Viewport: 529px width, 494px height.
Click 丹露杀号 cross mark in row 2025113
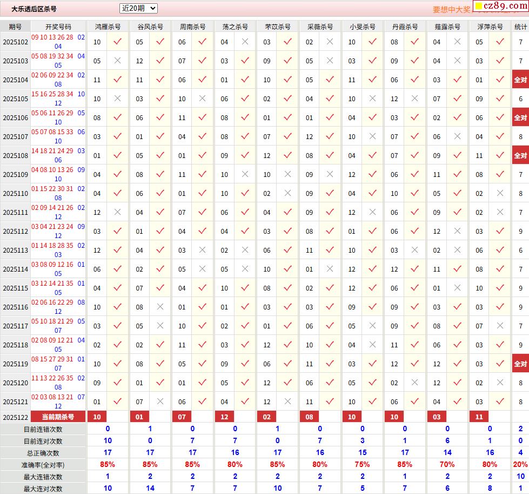tap(414, 251)
